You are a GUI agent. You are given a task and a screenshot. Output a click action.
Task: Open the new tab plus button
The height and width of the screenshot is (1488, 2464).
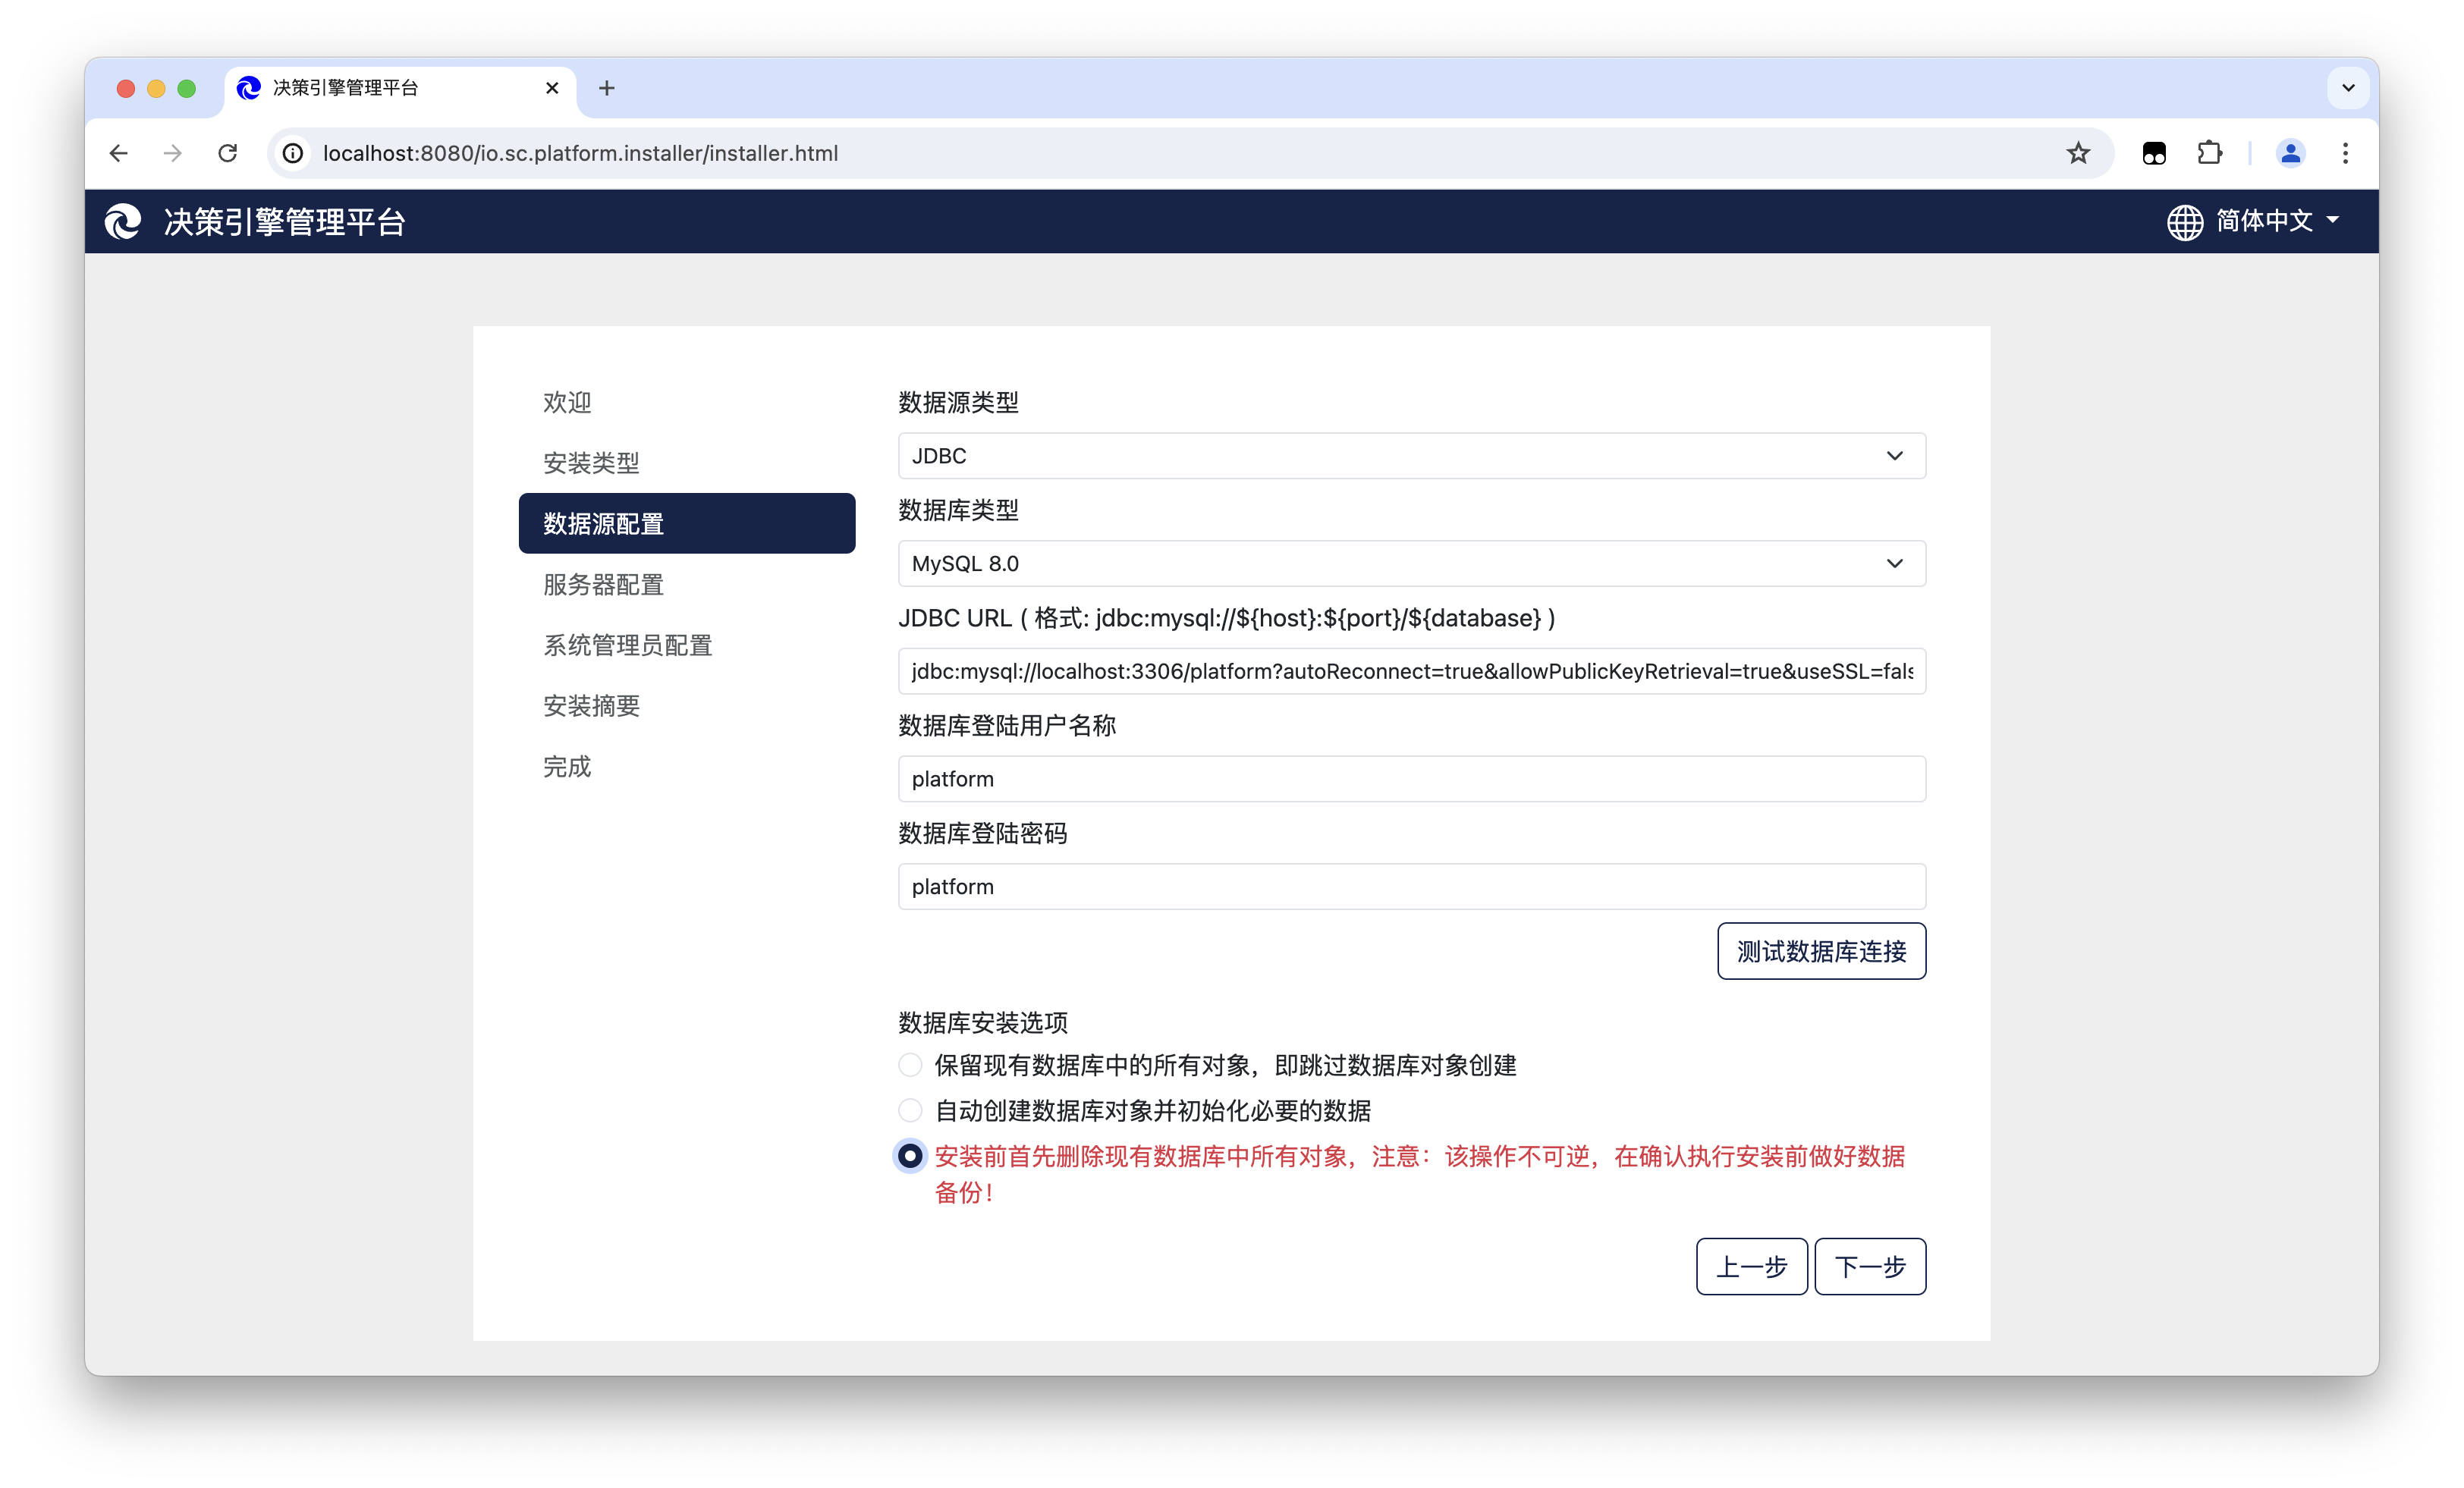click(x=606, y=88)
